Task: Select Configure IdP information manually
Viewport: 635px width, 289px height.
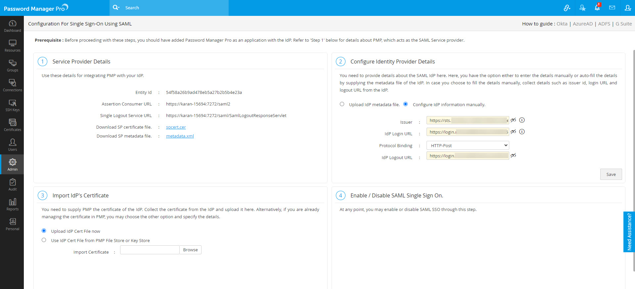Action: point(405,104)
